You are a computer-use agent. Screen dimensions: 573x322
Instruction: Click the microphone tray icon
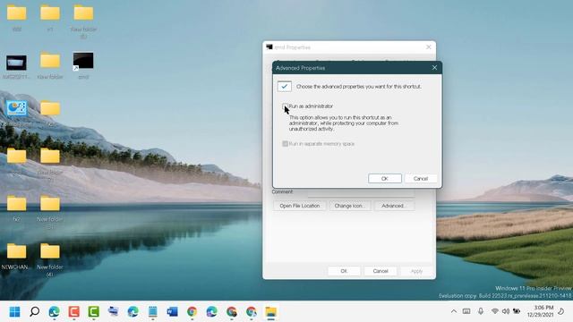(x=481, y=311)
